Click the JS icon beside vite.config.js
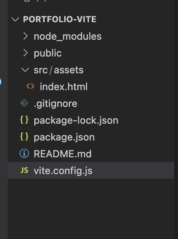The image size is (178, 239). click(24, 170)
